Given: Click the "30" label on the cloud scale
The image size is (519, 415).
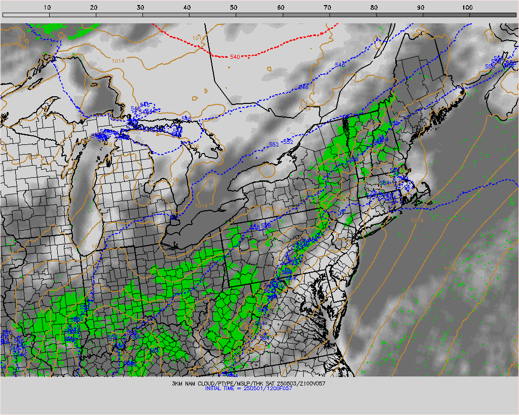Looking at the screenshot, I should click(141, 8).
